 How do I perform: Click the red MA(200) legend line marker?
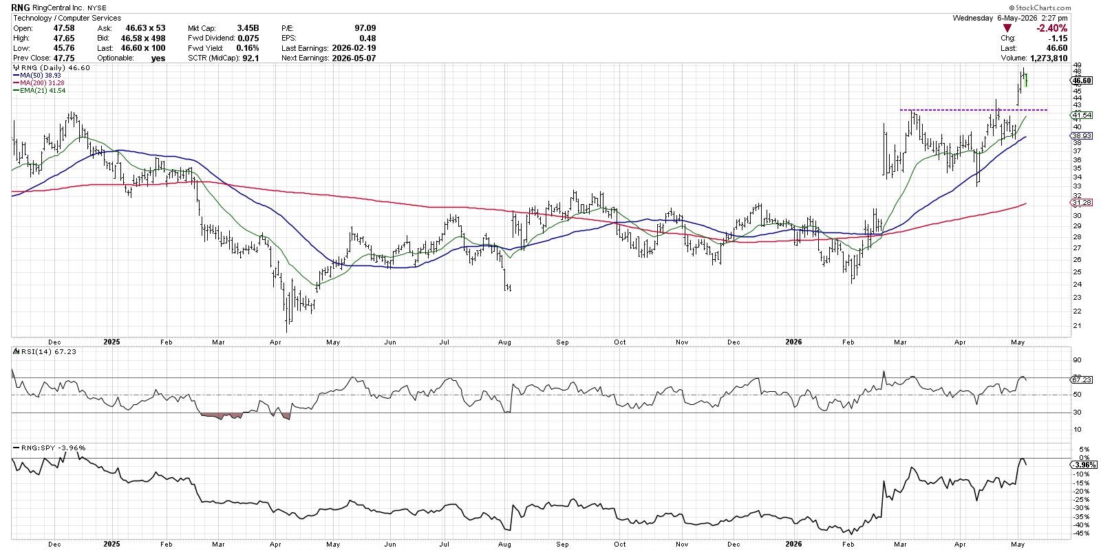(x=17, y=83)
